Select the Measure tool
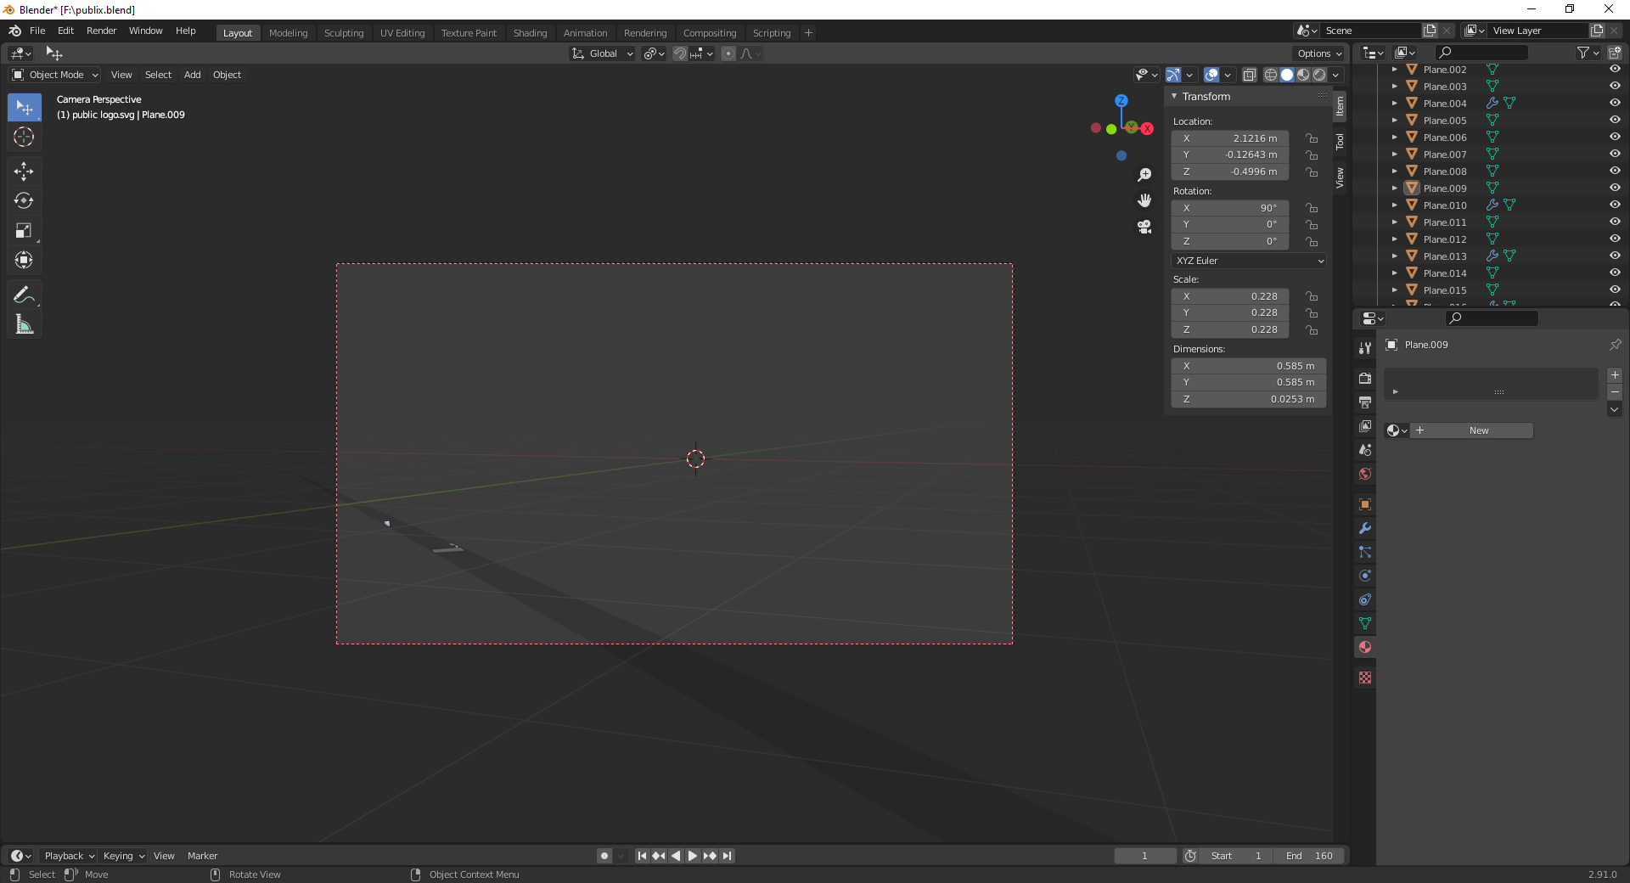 coord(24,324)
